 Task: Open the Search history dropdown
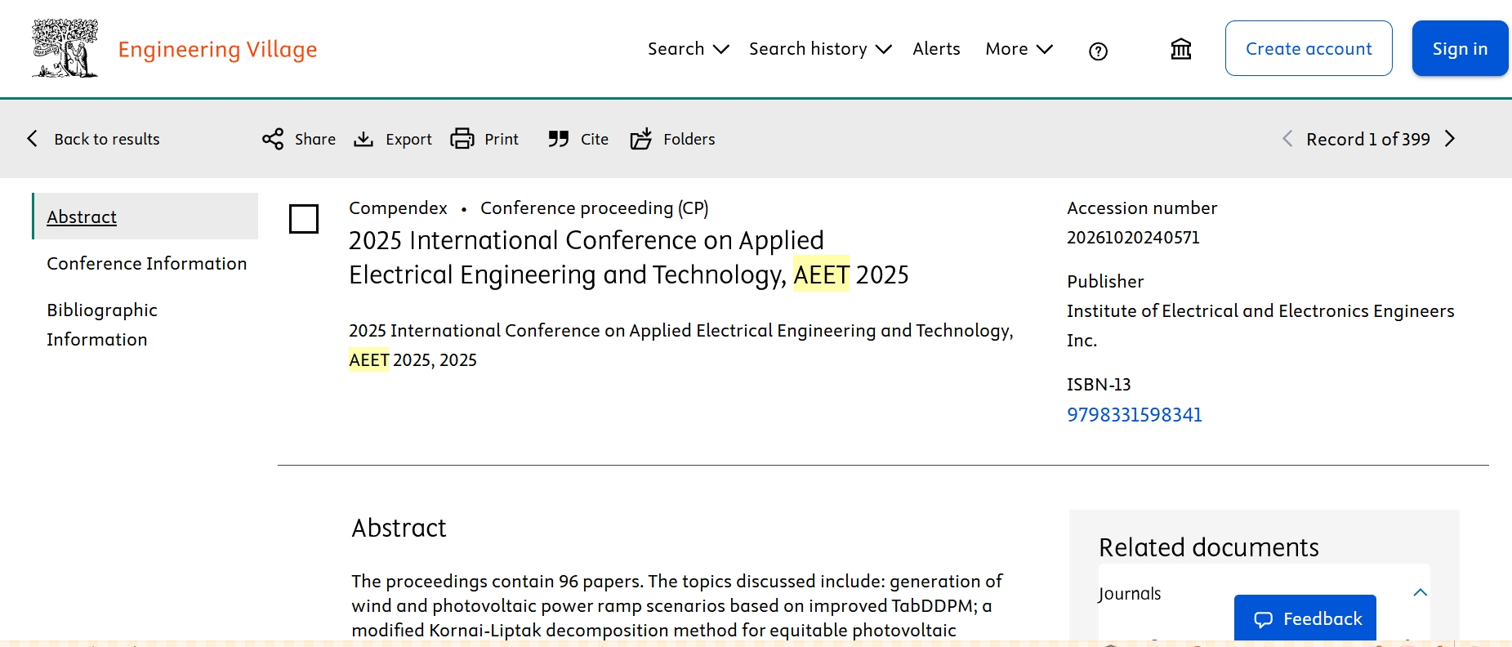click(819, 49)
